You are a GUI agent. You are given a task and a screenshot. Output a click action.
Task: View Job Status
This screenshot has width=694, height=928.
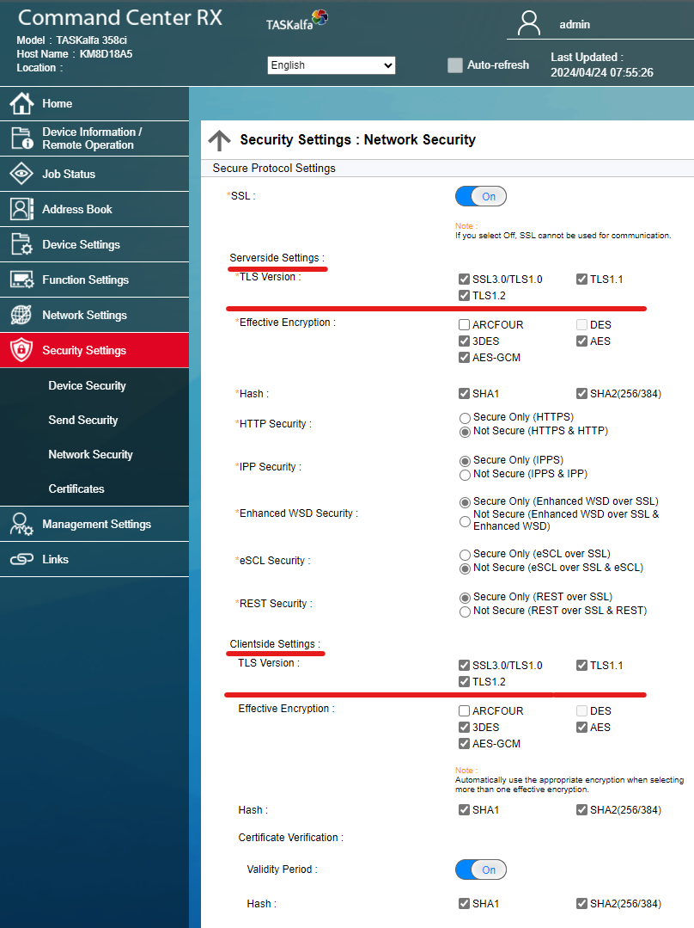coord(69,174)
